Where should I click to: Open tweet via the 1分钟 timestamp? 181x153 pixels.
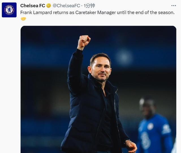[x=89, y=6]
